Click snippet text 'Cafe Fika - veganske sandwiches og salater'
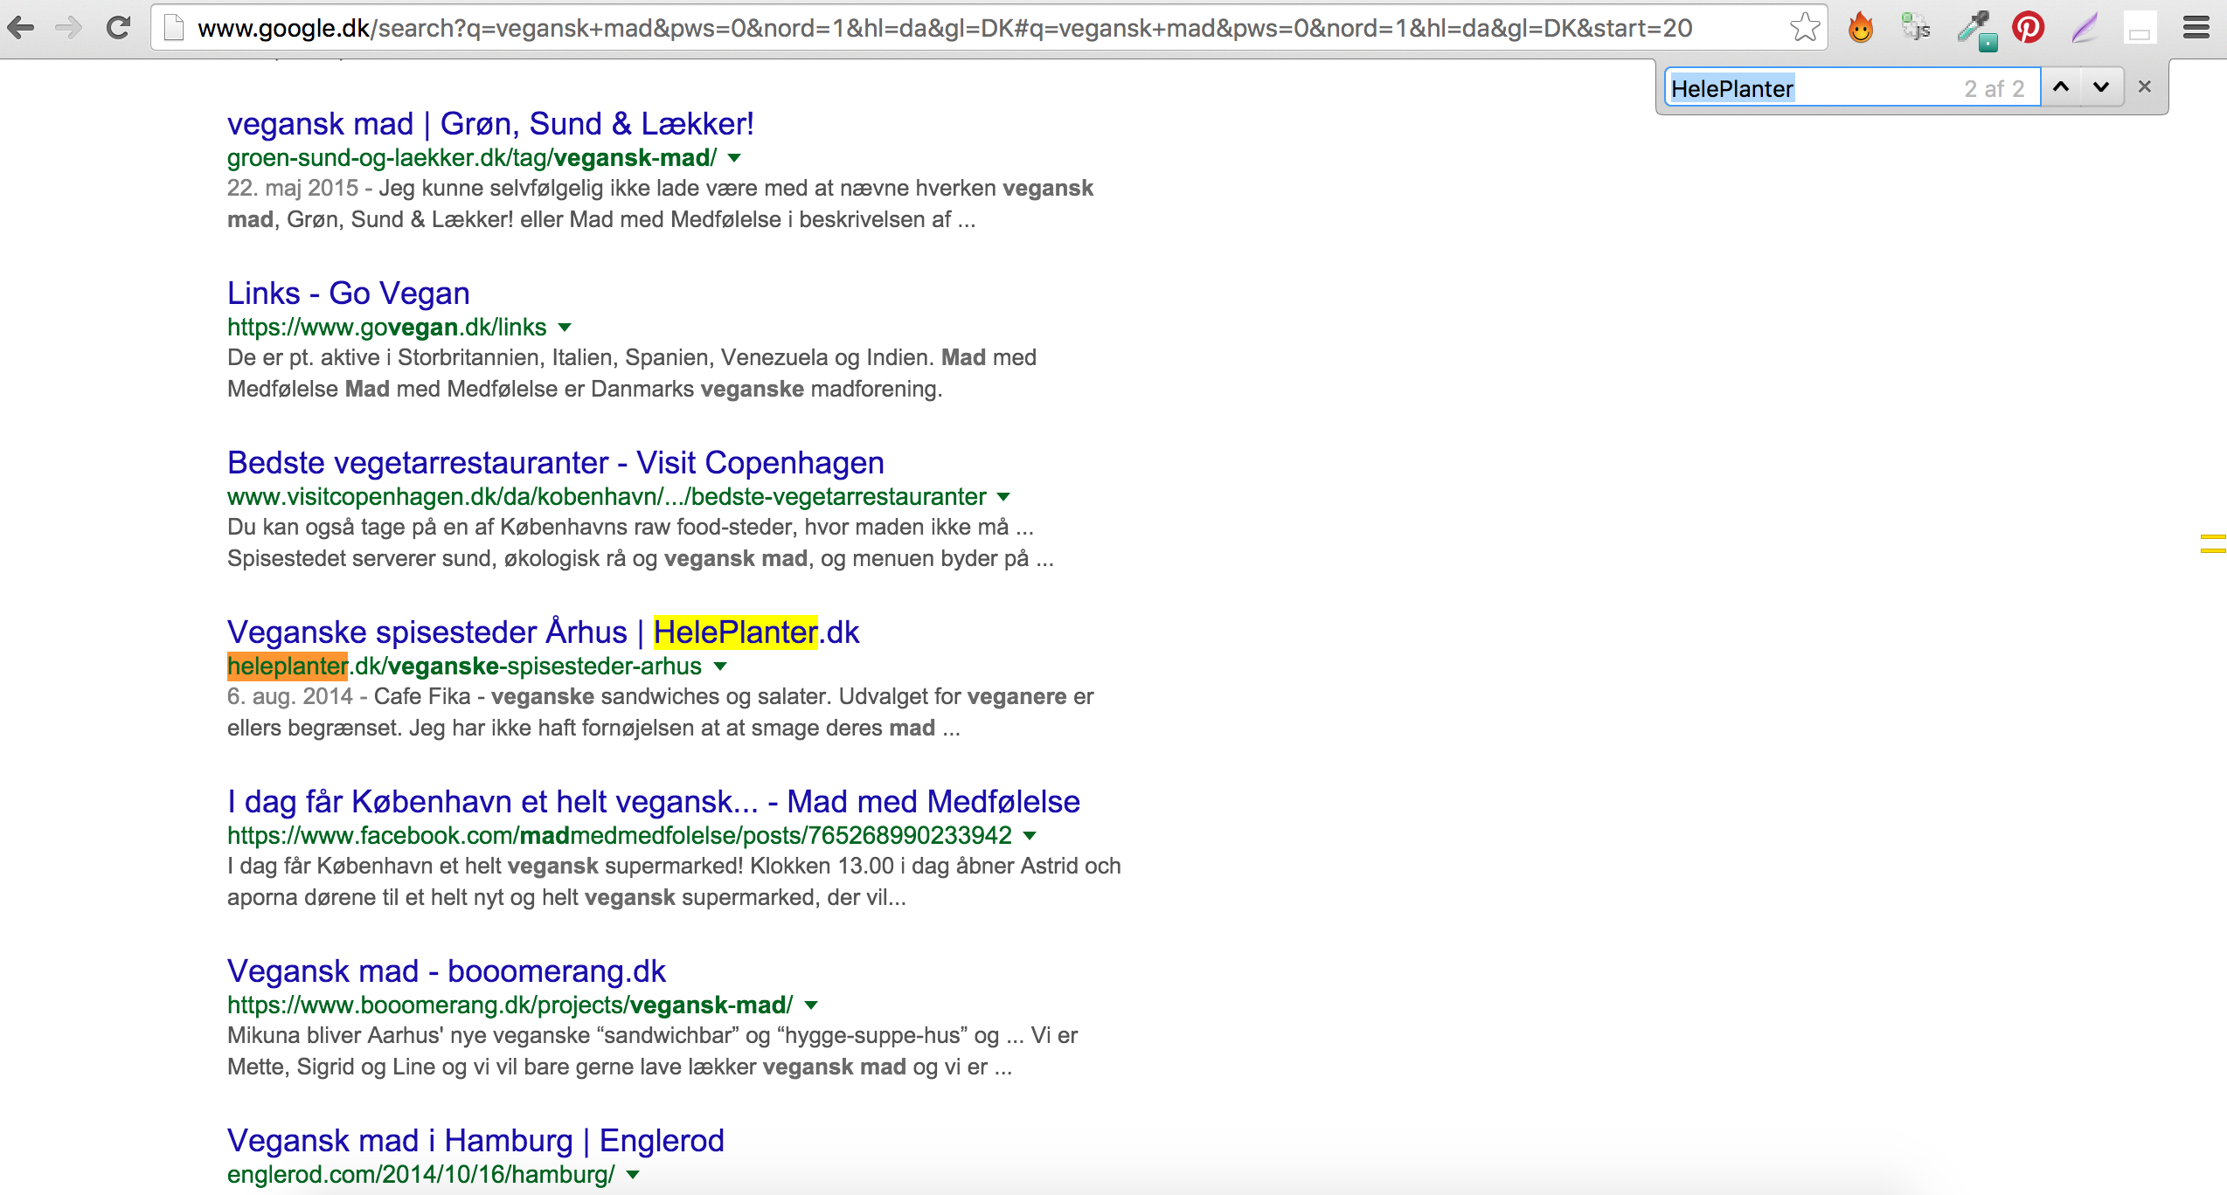This screenshot has width=2227, height=1195. pos(603,697)
